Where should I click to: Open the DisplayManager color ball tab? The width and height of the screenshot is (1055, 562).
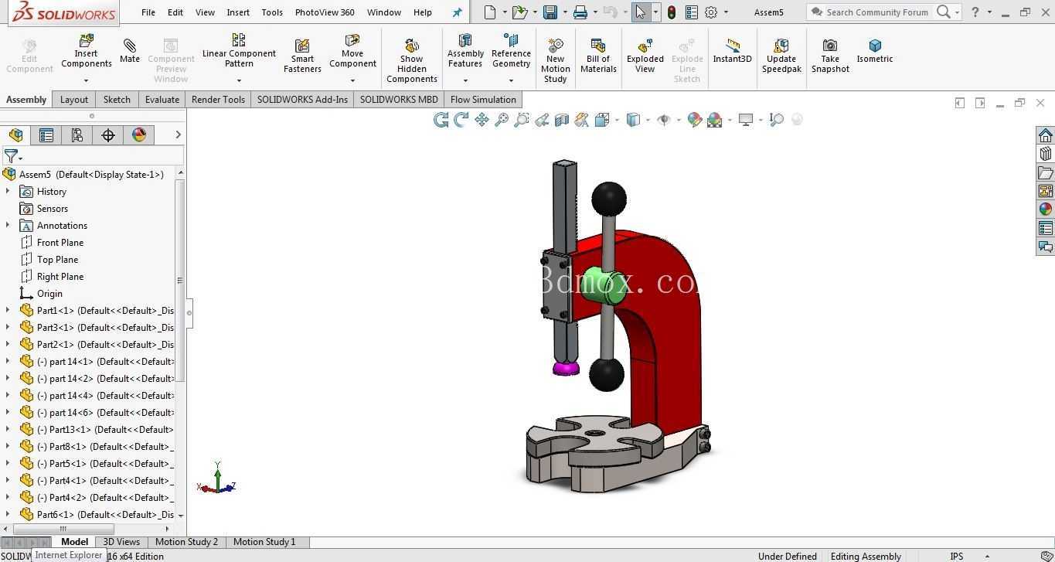pos(139,135)
